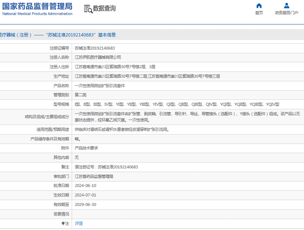Screen dimensions: 304x230
Task: Click attachment value 产品技术要求
Action: (x=86, y=148)
